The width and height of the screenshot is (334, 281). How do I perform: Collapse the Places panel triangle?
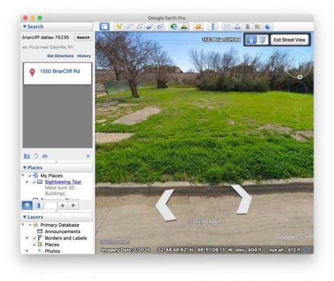coord(25,168)
